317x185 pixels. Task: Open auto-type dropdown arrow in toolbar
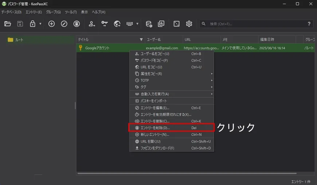(x=137, y=24)
